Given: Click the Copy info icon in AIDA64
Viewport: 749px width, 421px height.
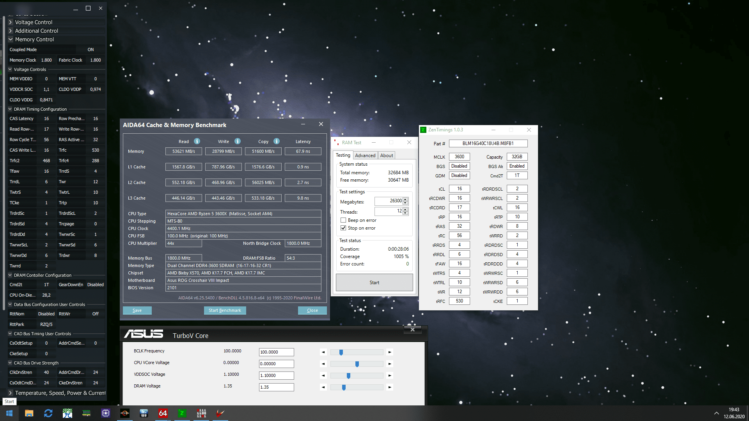Looking at the screenshot, I should tap(277, 141).
